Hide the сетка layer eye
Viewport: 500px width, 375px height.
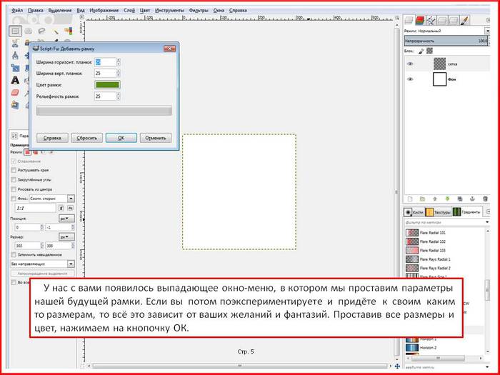coord(411,64)
